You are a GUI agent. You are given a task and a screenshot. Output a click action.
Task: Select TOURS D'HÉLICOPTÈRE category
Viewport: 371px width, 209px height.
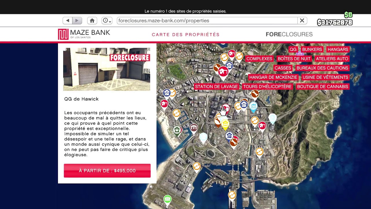click(x=267, y=87)
